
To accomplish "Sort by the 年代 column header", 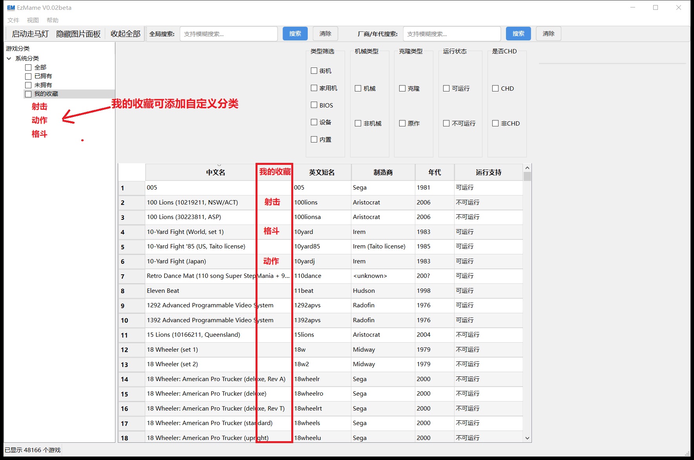I will click(x=435, y=172).
